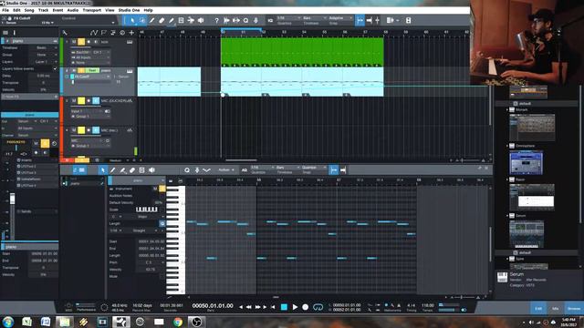Select the editor Eraser tool
This screenshot has height=328, width=584.
point(132,170)
